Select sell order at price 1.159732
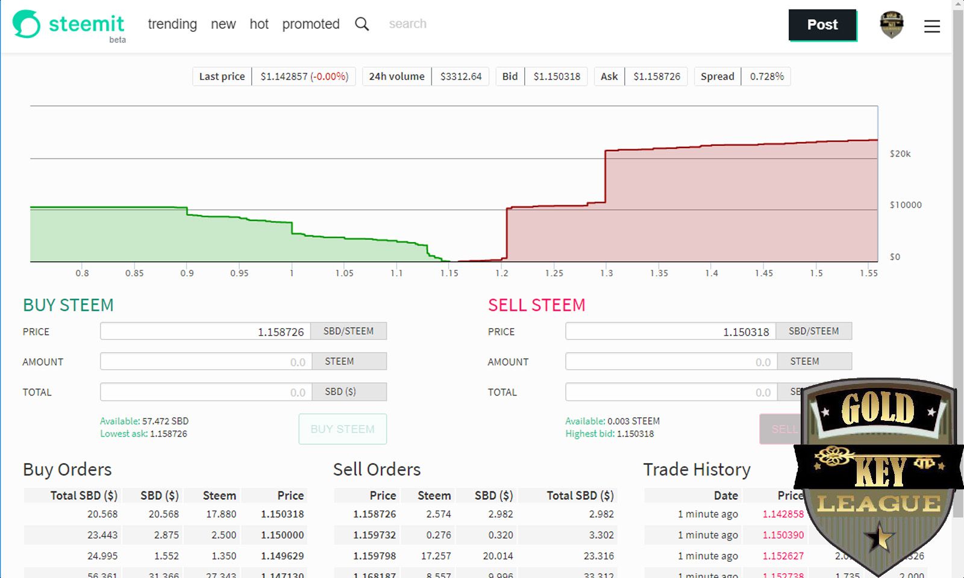Screen dimensions: 964x578 [475, 535]
